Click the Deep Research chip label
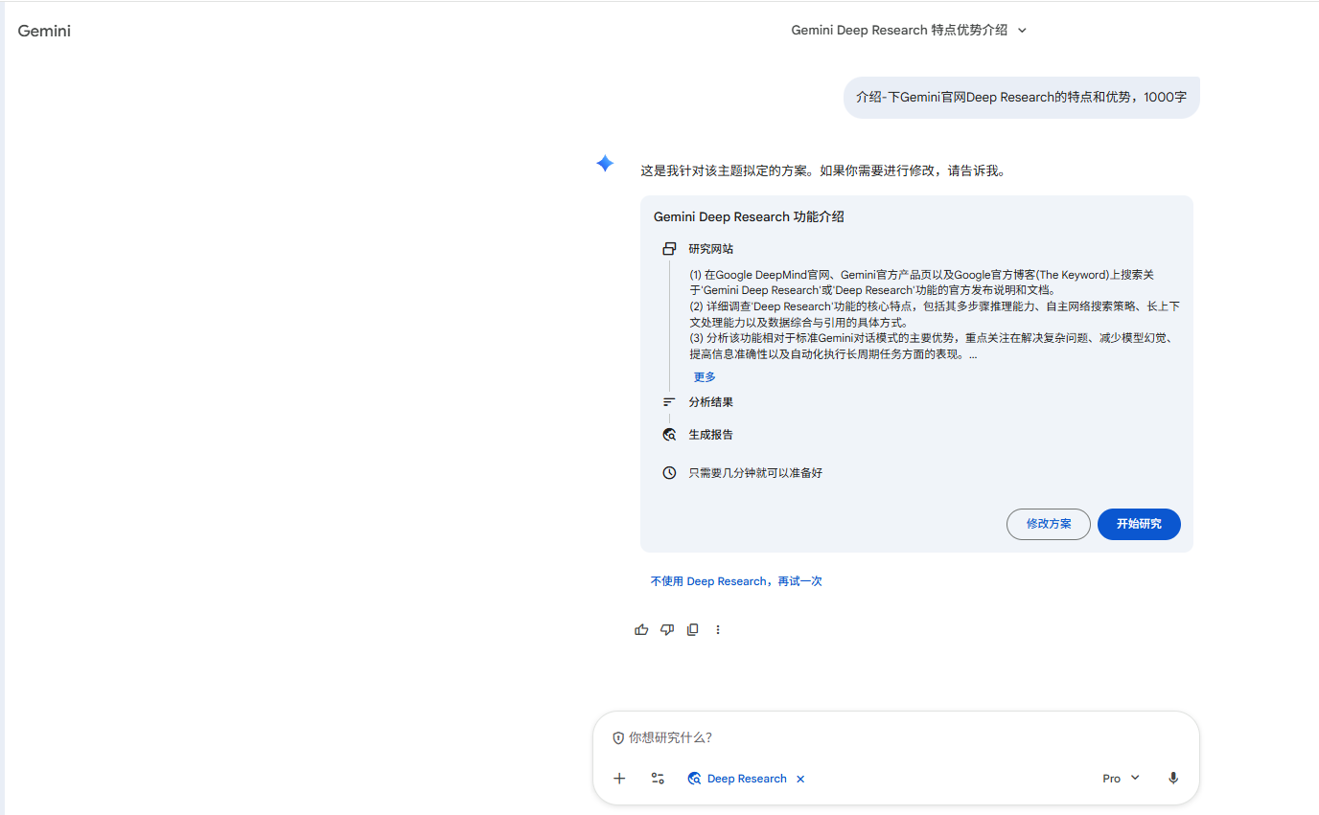 tap(747, 779)
